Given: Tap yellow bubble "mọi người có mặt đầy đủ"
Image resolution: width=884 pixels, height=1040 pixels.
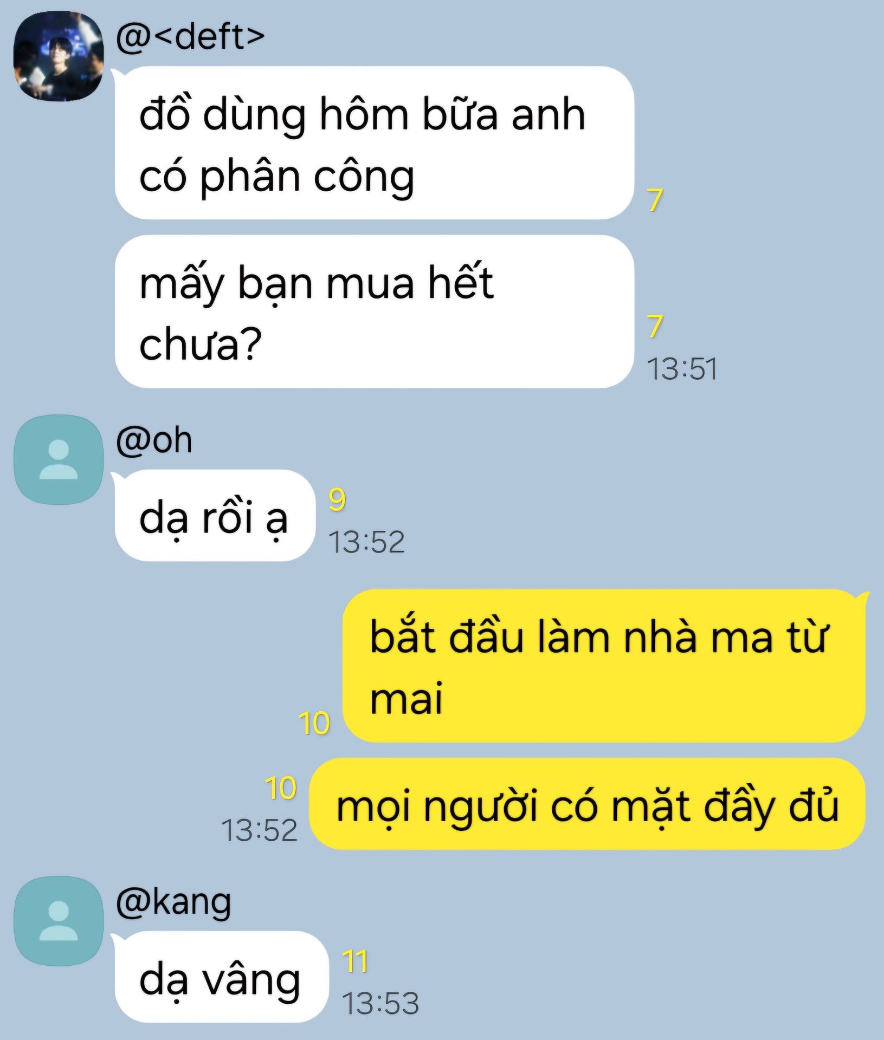Looking at the screenshot, I should (587, 804).
